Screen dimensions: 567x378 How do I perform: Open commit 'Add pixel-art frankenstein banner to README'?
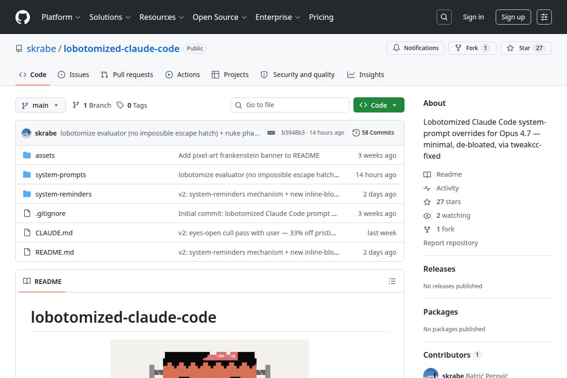[x=249, y=155]
